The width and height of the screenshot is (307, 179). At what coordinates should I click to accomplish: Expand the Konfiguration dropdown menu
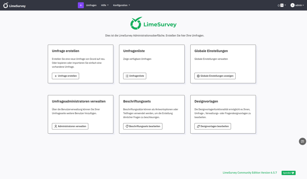click(121, 5)
